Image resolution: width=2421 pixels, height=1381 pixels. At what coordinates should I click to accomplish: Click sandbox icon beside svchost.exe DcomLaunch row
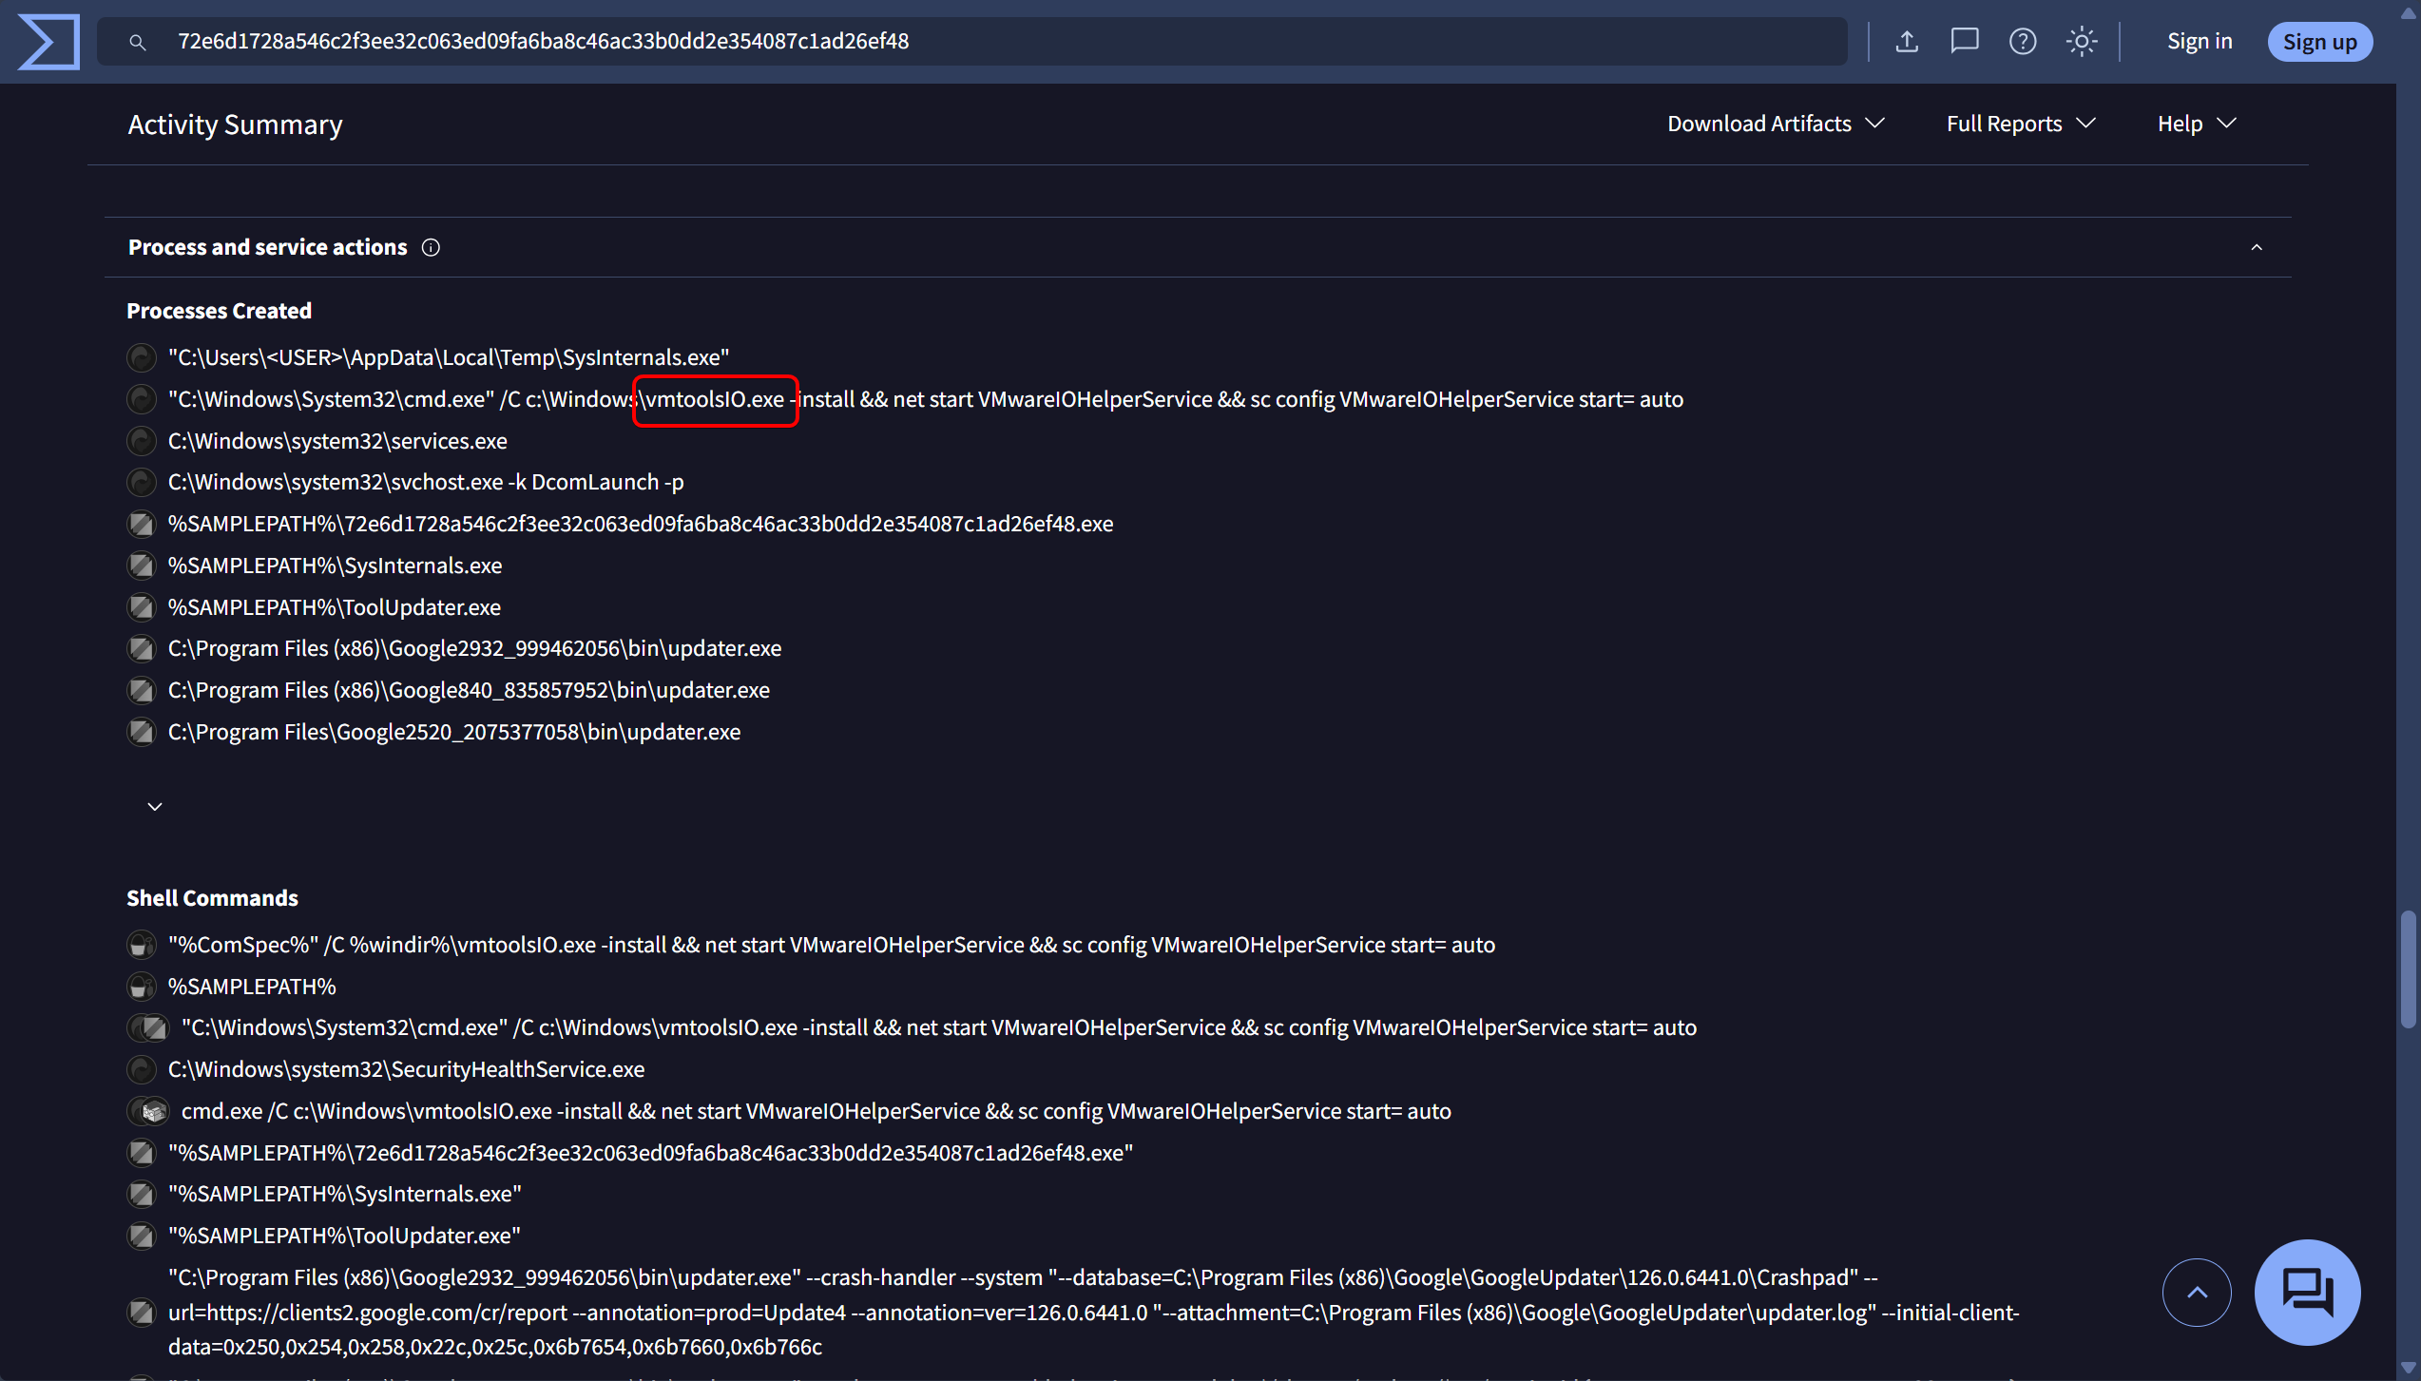tap(142, 483)
